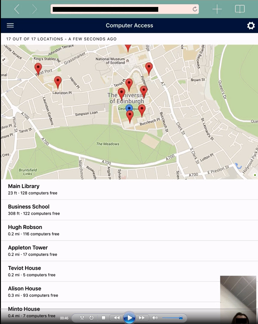Select the pin right of National Museum
Screen dimensions: 258x324
(x=149, y=69)
